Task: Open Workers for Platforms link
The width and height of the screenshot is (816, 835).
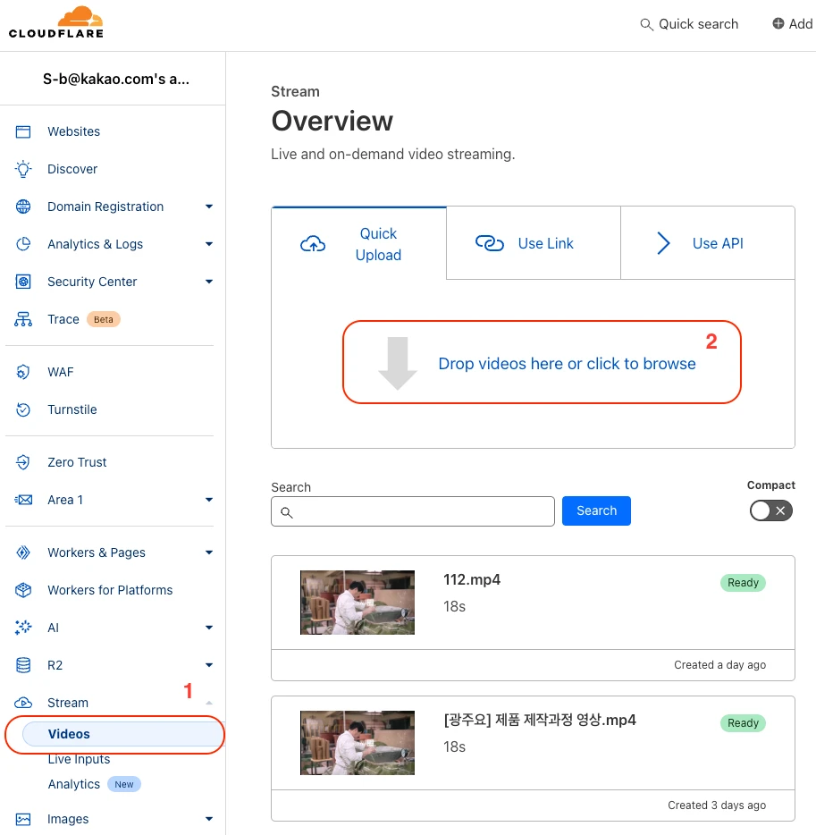Action: click(110, 590)
